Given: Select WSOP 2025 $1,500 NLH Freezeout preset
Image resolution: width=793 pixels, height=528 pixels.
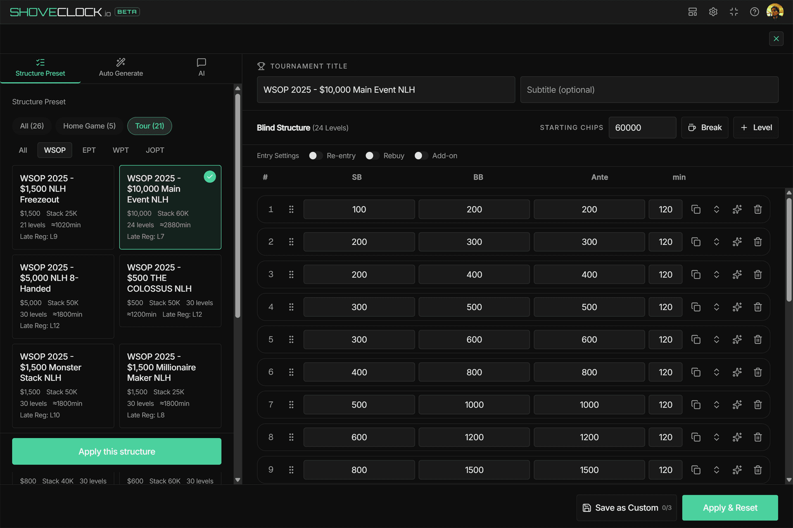Looking at the screenshot, I should click(63, 207).
